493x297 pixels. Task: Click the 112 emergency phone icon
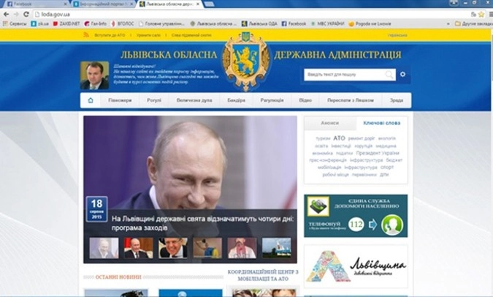[356, 225]
